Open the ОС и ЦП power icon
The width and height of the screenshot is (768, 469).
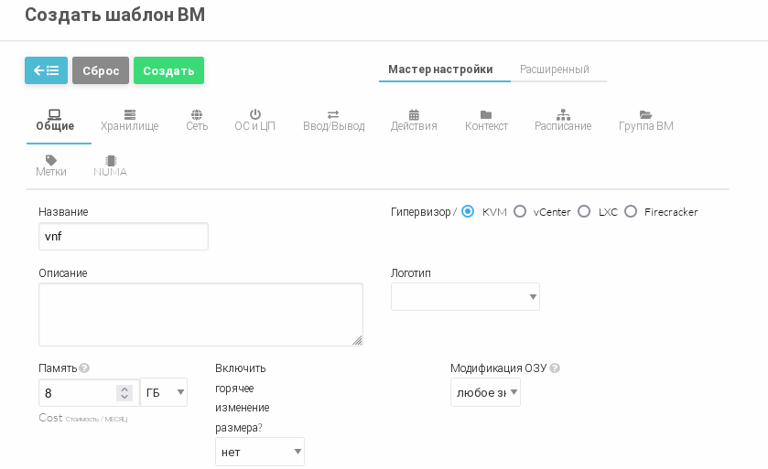click(255, 114)
